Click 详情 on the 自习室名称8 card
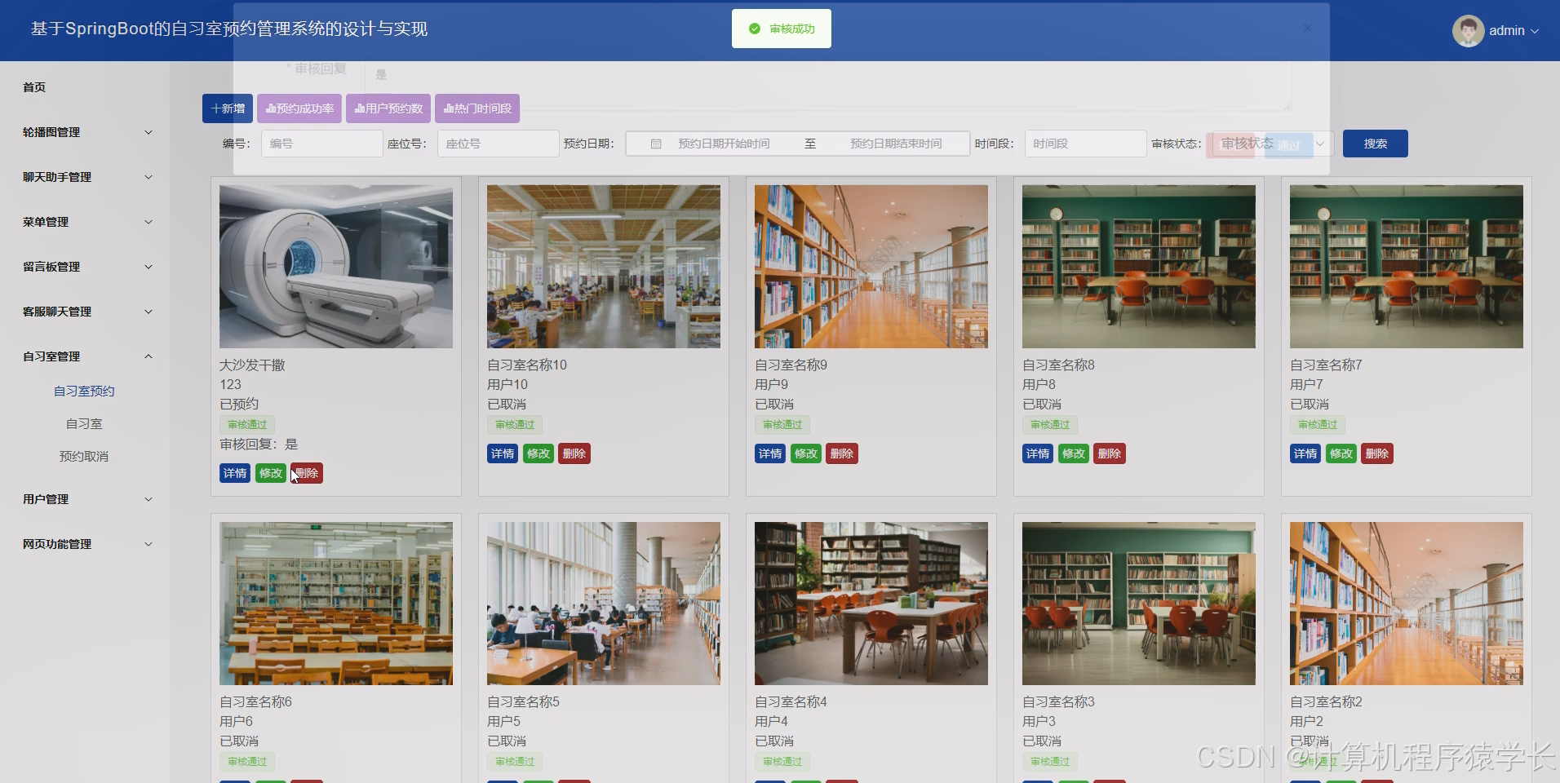 (x=1038, y=453)
